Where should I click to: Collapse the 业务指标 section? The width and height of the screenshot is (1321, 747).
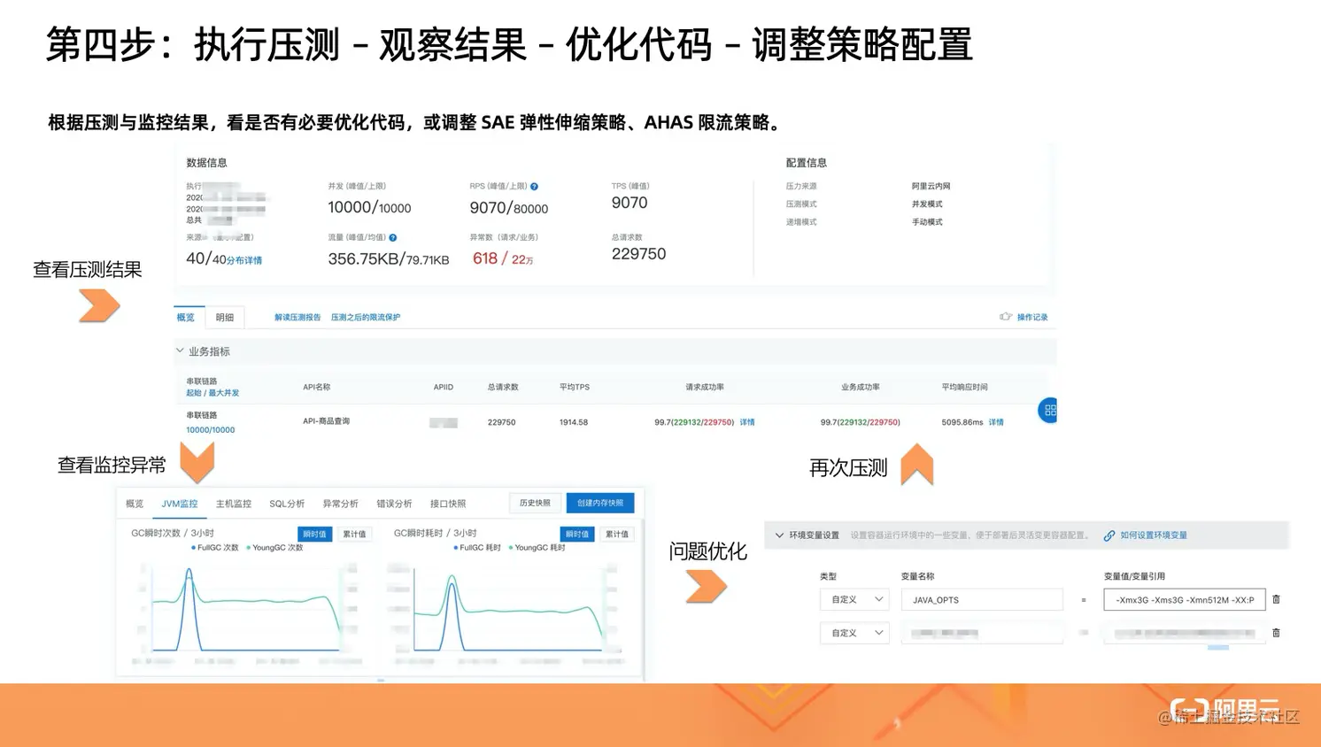click(x=180, y=350)
